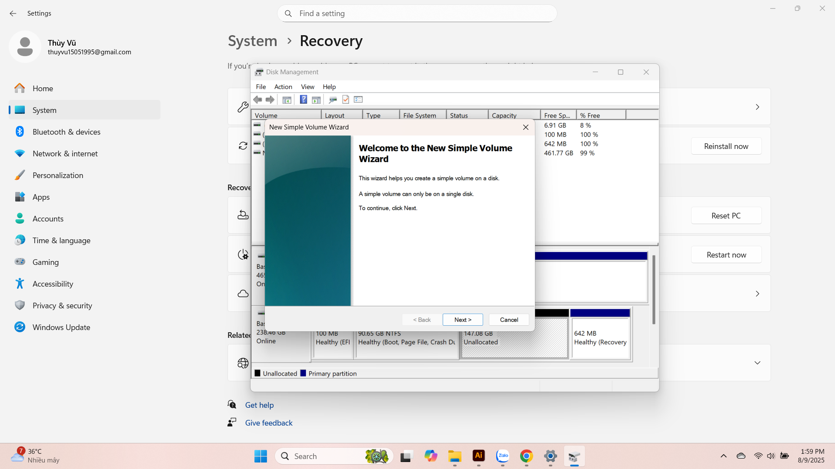Launch Zalo from the taskbar
The image size is (835, 469).
coord(502,456)
